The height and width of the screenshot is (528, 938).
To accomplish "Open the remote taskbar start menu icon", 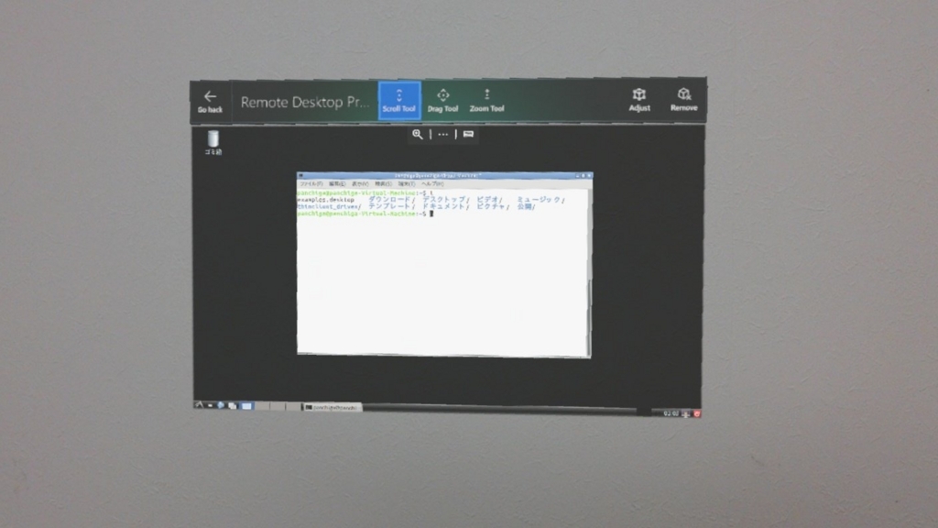I will [x=199, y=404].
